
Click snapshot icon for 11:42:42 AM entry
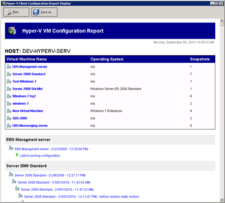coord(14,181)
